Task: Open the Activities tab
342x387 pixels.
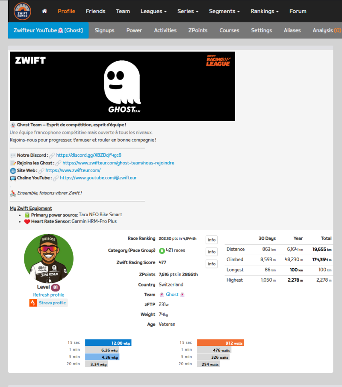Action: click(165, 30)
